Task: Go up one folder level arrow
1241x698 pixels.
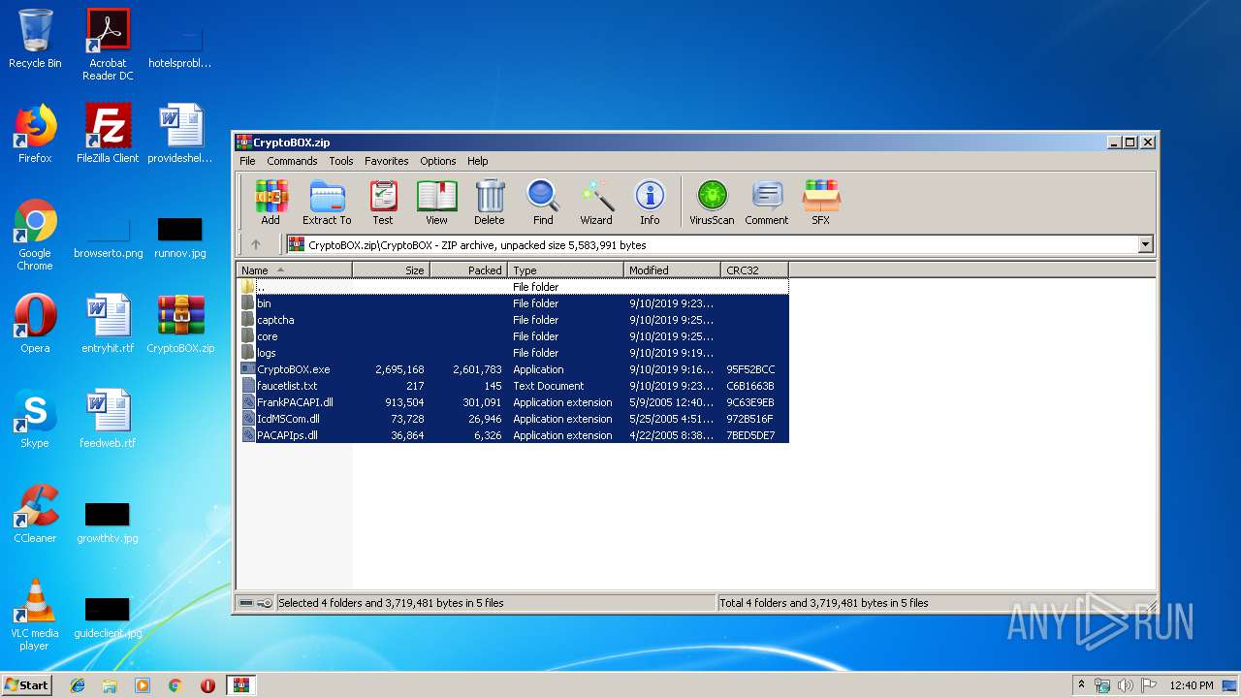Action: coord(256,245)
